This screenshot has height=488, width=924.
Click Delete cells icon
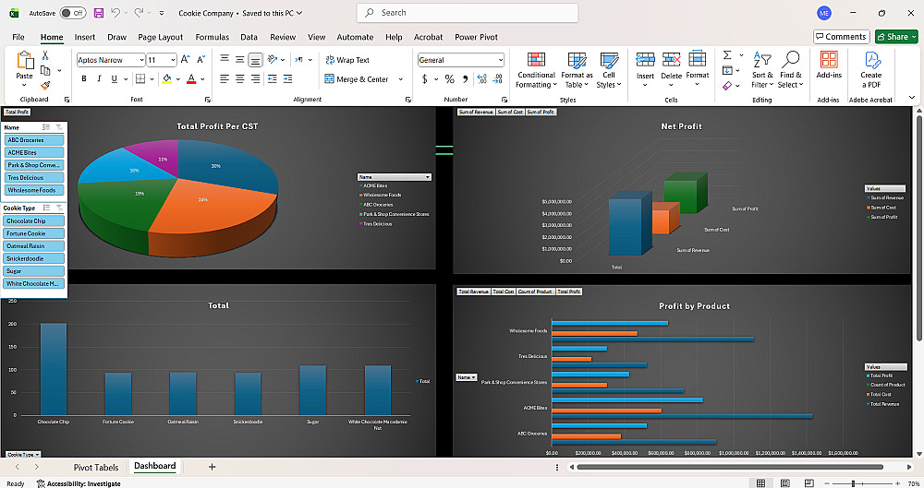coord(671,59)
